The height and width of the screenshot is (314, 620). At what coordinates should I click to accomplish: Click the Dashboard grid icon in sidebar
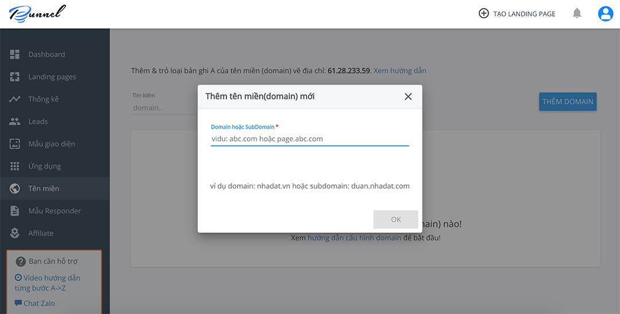tap(15, 55)
